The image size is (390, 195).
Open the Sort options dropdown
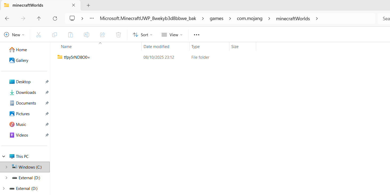143,35
